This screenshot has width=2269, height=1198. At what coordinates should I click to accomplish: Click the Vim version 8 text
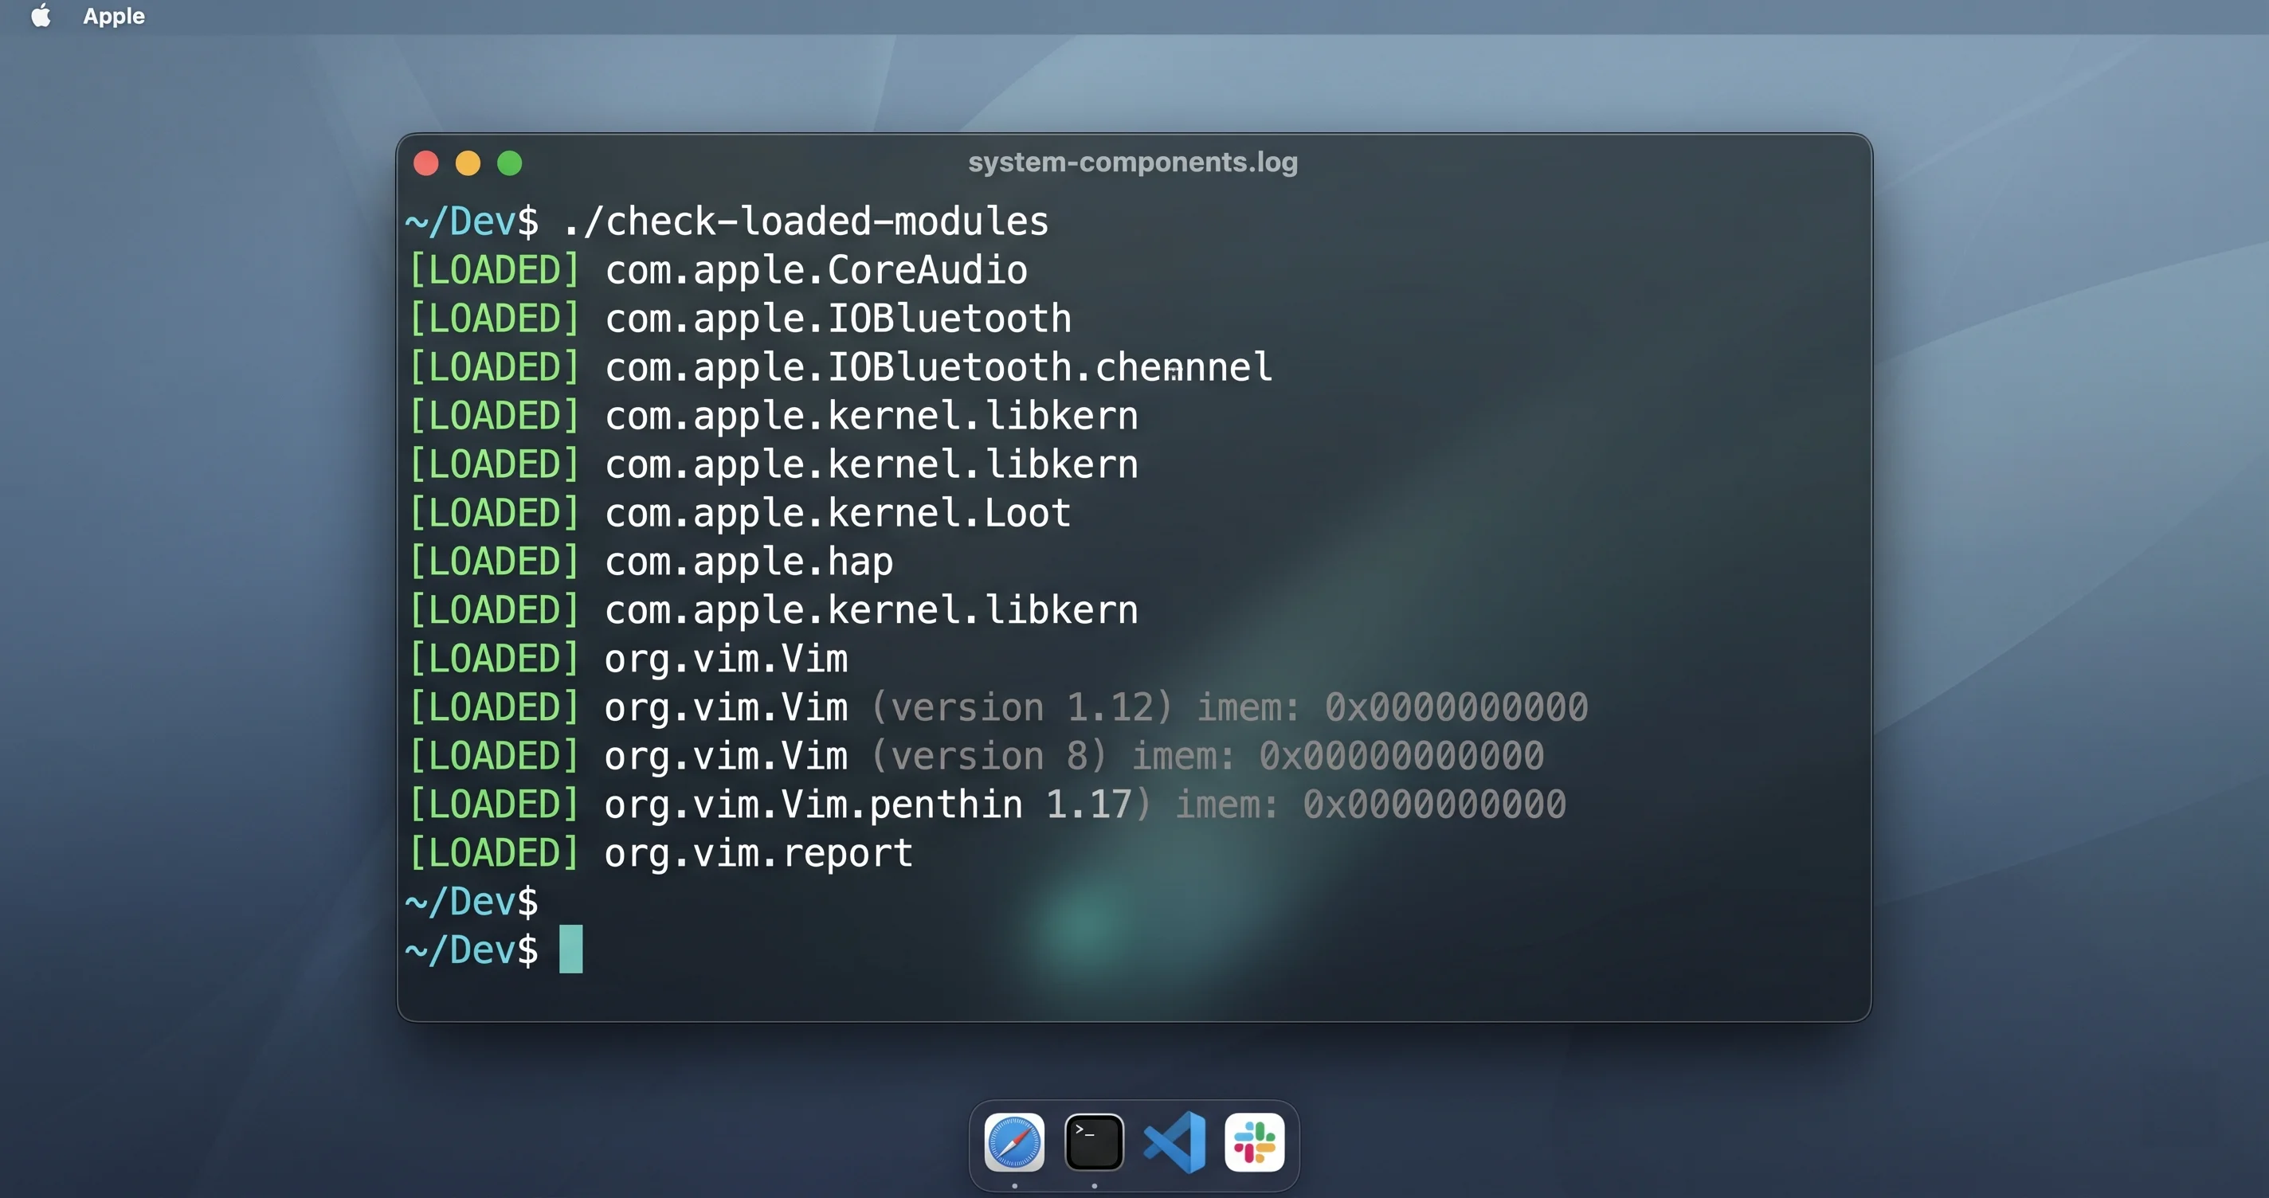tap(988, 756)
